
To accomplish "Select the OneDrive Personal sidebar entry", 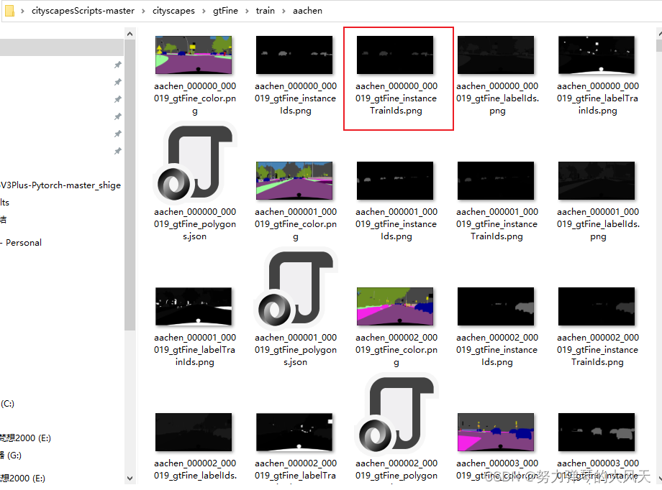I will tap(22, 242).
